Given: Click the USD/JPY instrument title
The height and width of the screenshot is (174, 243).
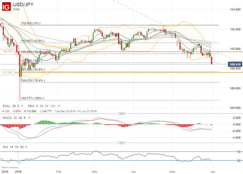Looking at the screenshot, I should [23, 4].
